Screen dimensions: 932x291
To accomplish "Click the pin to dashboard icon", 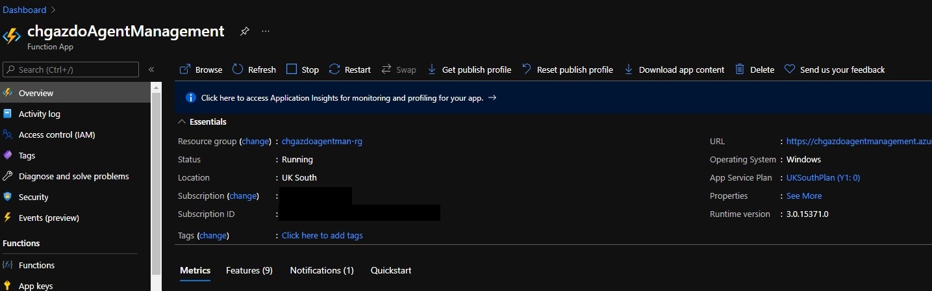I will pyautogui.click(x=244, y=31).
